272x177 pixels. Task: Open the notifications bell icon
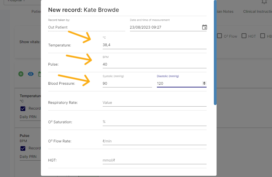(264, 2)
